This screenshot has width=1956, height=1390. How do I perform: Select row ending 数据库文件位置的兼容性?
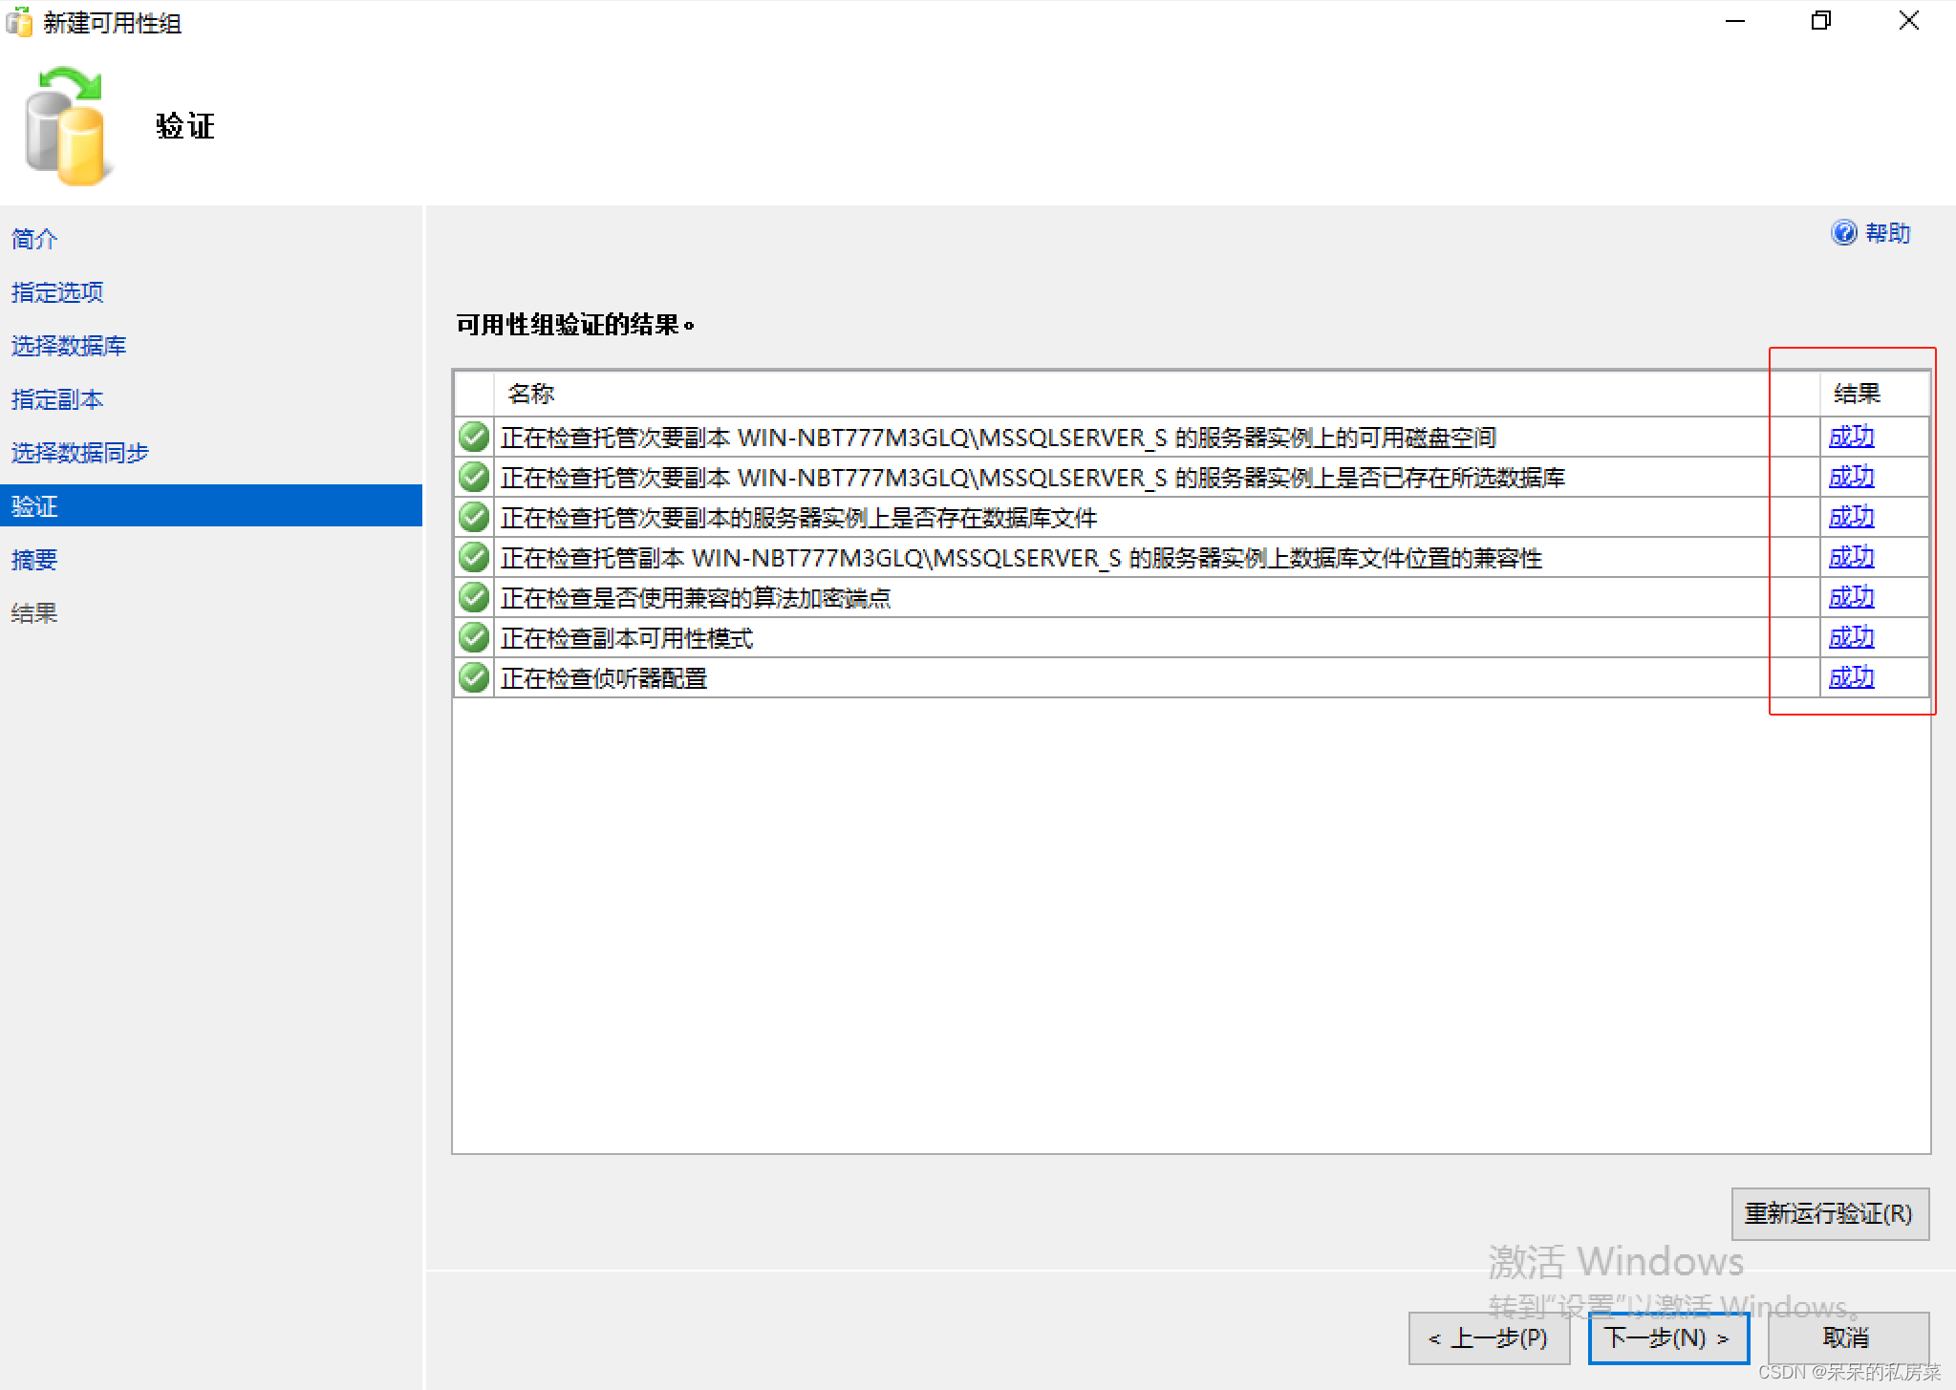tap(1192, 558)
